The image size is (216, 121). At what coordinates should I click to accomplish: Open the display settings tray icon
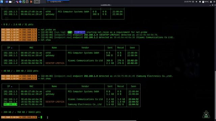(193, 2)
